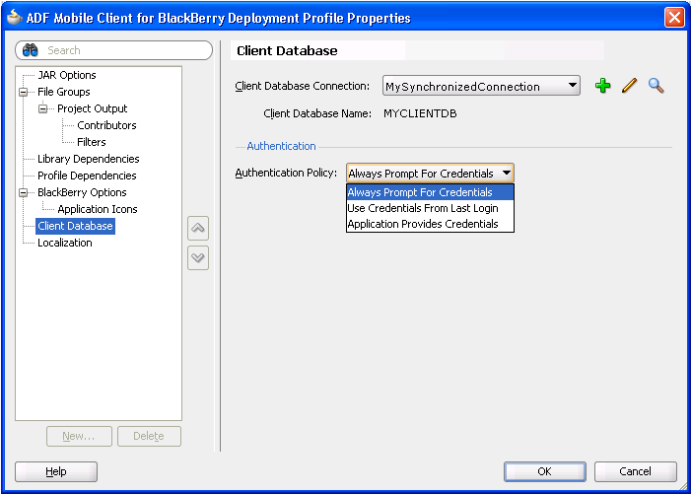Open Library Dependencies page
The image size is (691, 494).
pos(88,159)
